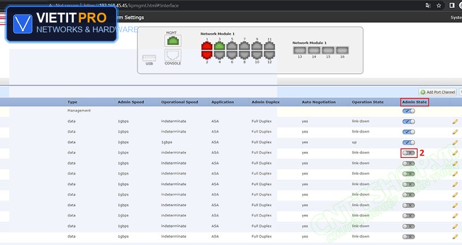Click the Add Port Channel button
This screenshot has height=245, width=462.
(438, 92)
